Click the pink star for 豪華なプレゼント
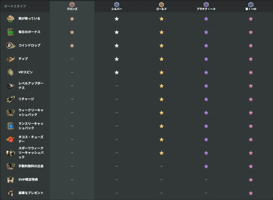The height and width of the screenshot is (200, 273). click(251, 193)
